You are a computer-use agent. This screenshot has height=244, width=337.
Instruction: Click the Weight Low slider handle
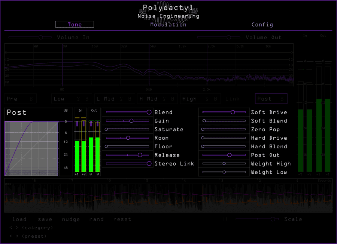(224, 172)
